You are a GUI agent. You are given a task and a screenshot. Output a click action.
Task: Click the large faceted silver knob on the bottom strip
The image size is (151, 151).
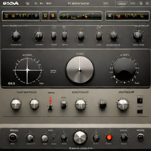[x=80, y=137]
